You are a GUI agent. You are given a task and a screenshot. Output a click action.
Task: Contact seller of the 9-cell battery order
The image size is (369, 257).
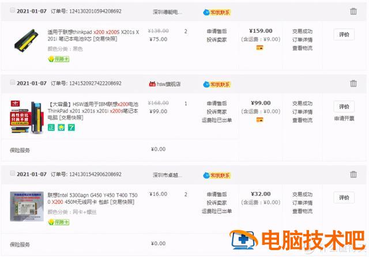coord(217,12)
